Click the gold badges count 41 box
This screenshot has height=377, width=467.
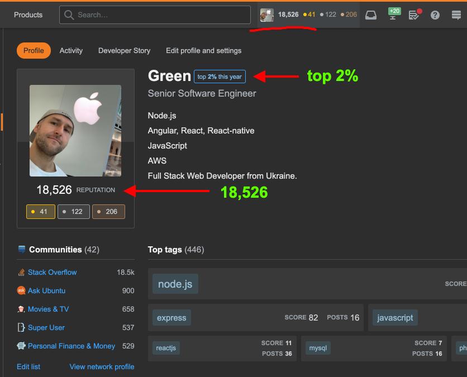[x=41, y=212]
